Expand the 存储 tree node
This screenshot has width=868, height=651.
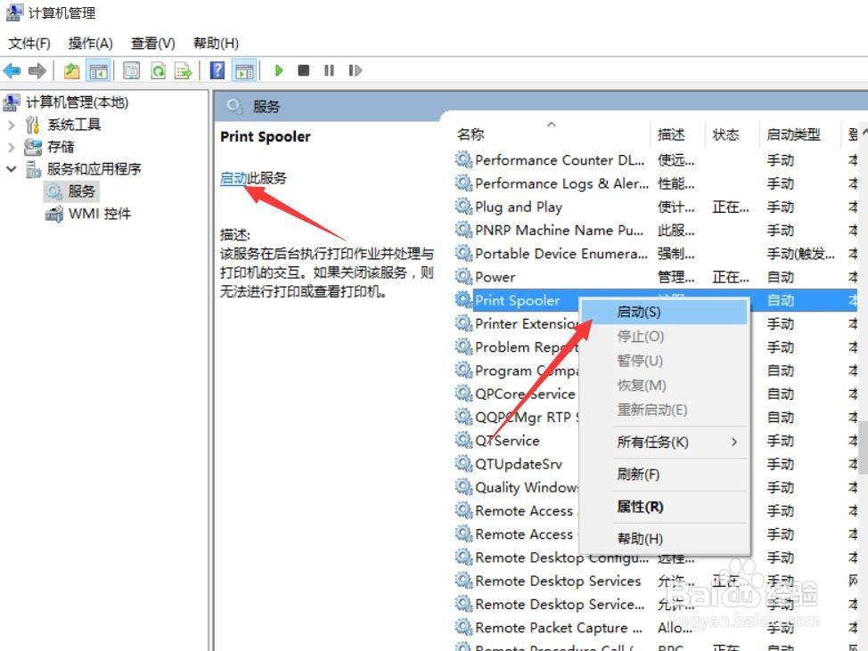tap(11, 147)
